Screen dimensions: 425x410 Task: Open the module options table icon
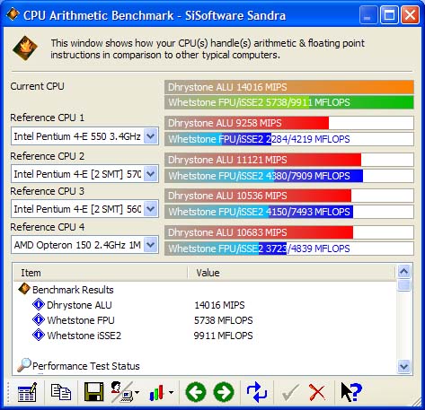point(27,392)
